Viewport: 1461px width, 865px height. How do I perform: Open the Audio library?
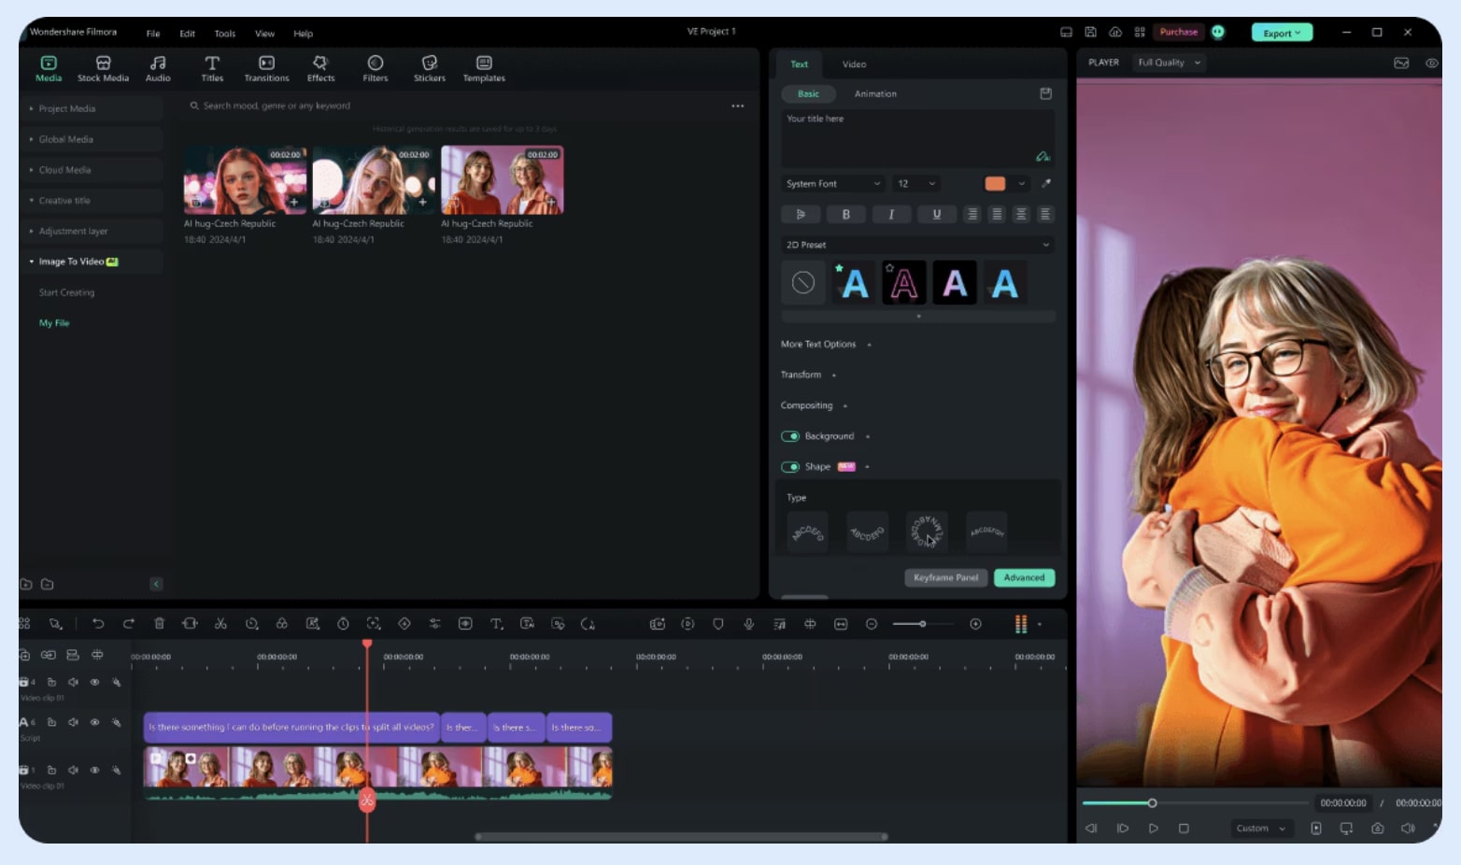pyautogui.click(x=158, y=68)
